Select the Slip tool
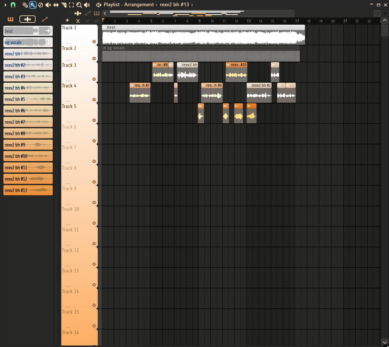Screen dimensions: 389x347 (56, 5)
